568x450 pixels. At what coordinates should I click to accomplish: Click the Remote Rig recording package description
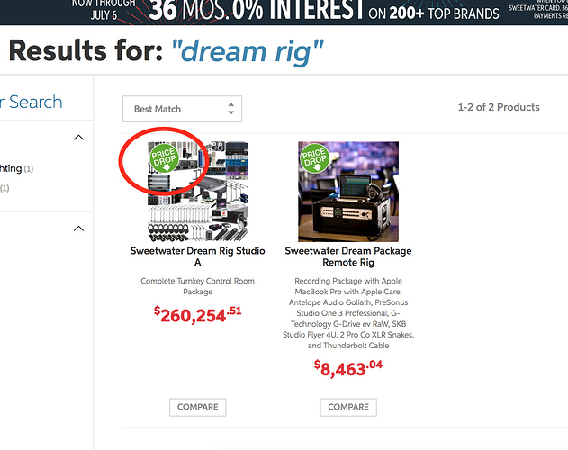coord(348,313)
